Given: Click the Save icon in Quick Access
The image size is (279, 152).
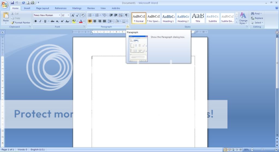Looking at the screenshot, I should [x=12, y=3].
